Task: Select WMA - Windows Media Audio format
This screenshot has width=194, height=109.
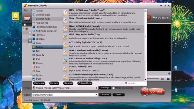Action: (104, 53)
